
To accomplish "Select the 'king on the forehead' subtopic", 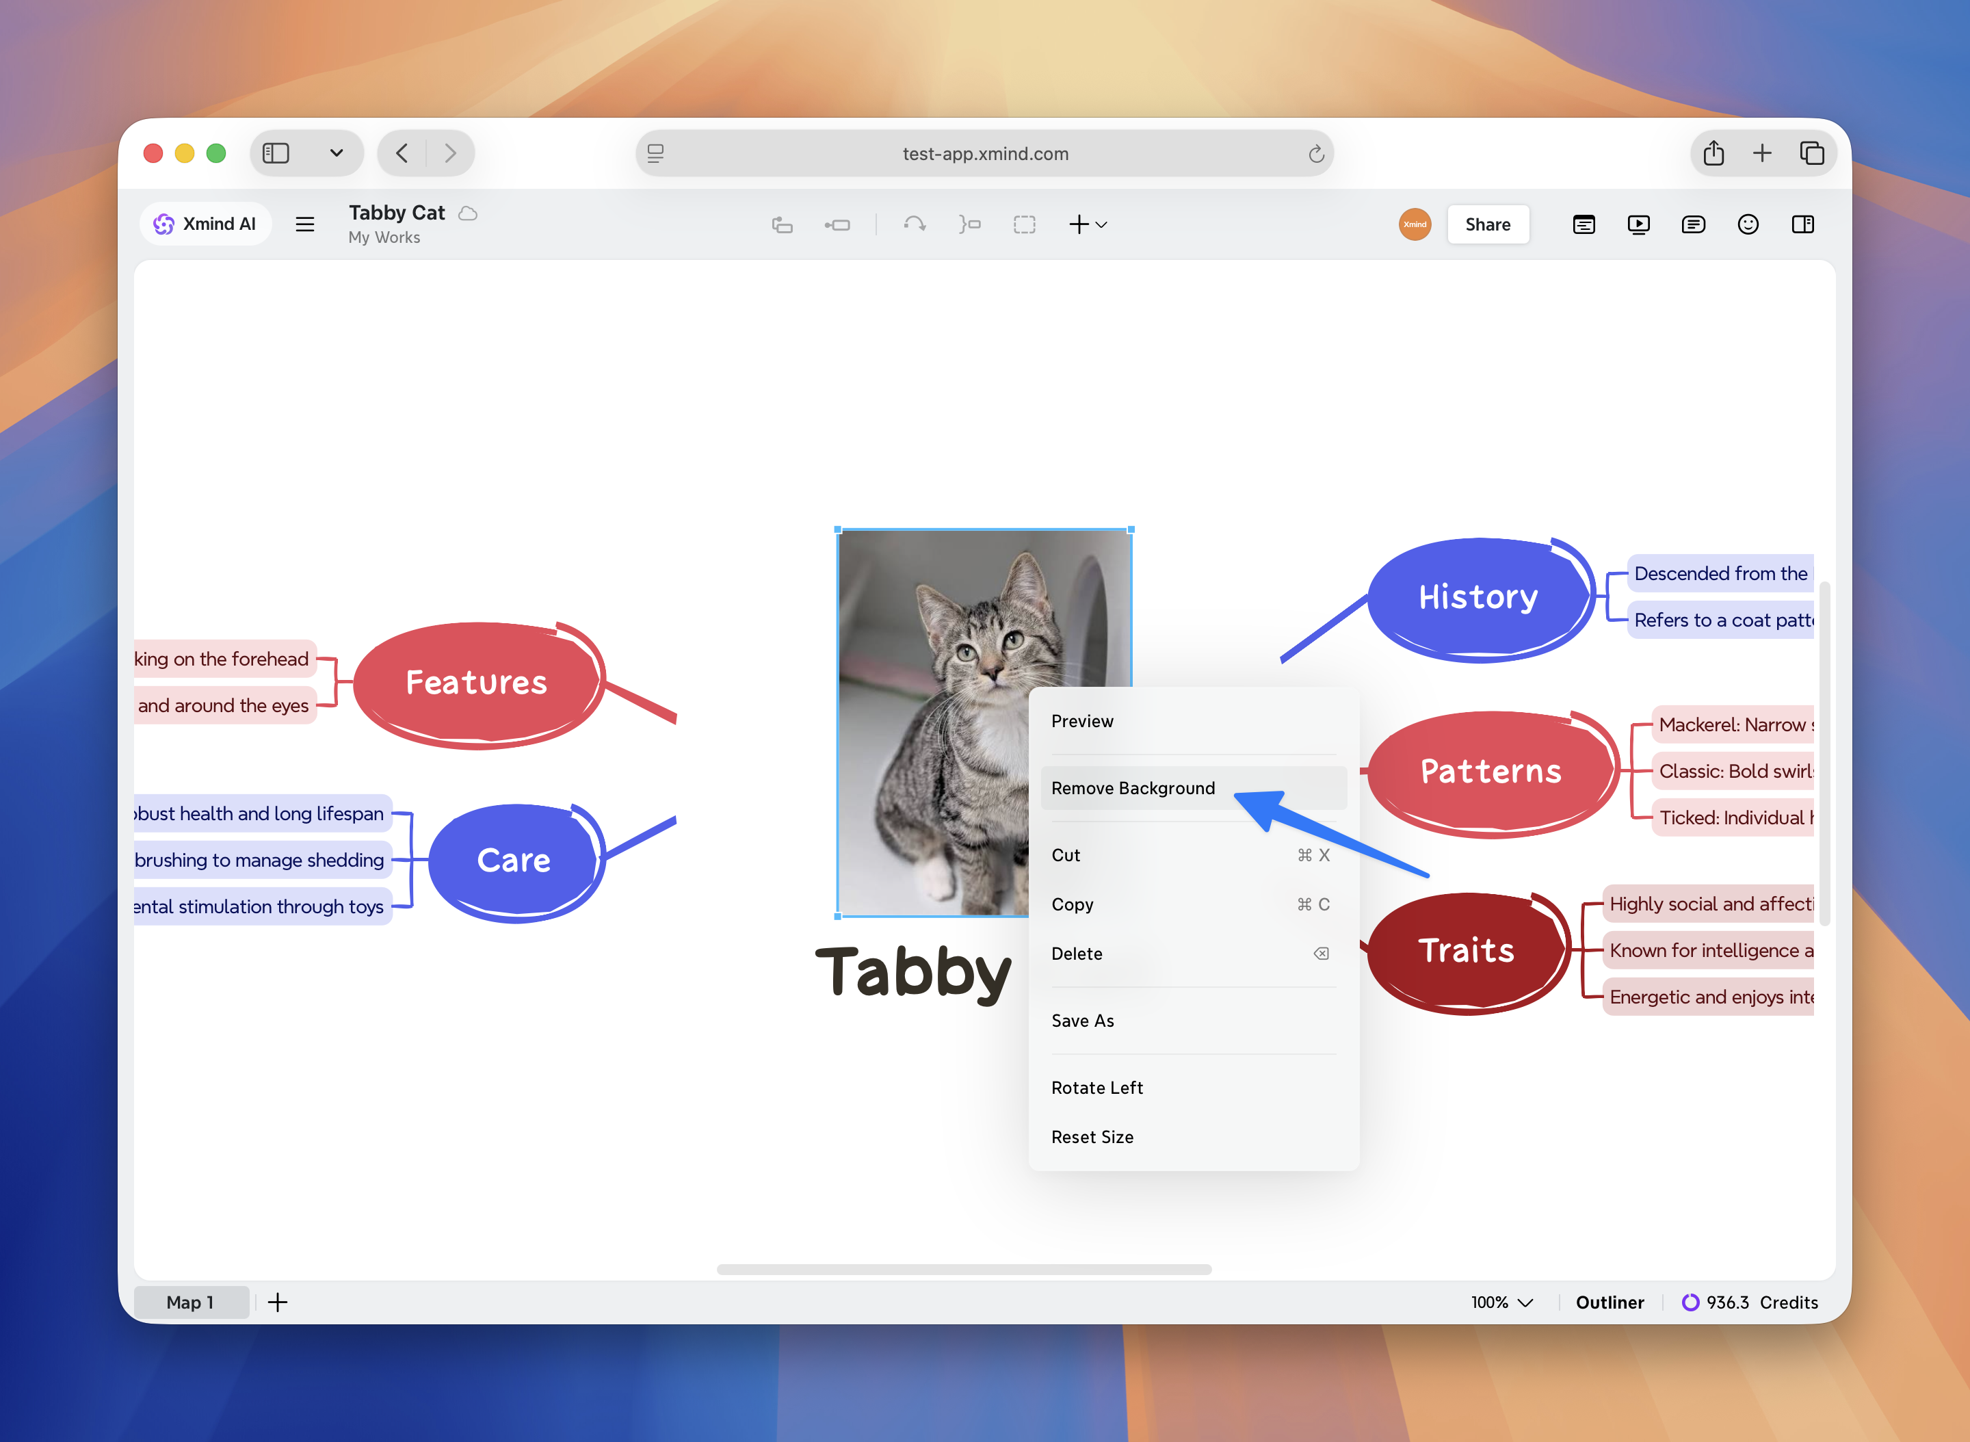I will coord(225,659).
